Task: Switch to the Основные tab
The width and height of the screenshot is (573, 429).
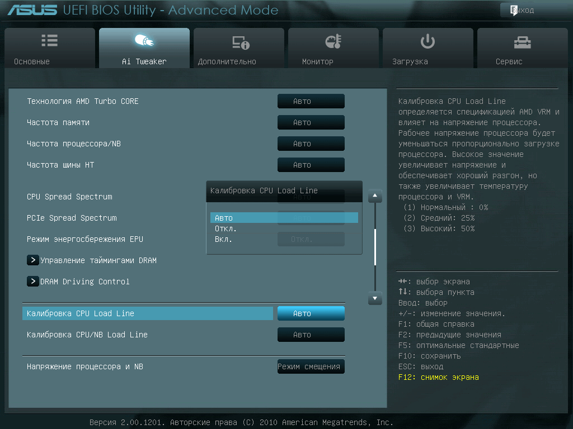Action: coord(50,48)
